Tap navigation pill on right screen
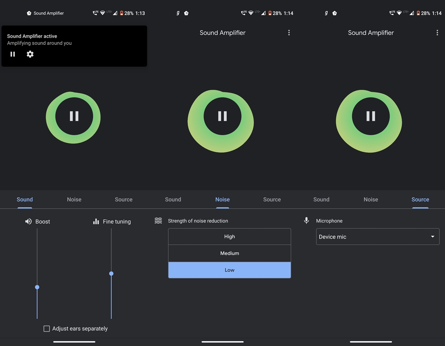 coord(371,342)
